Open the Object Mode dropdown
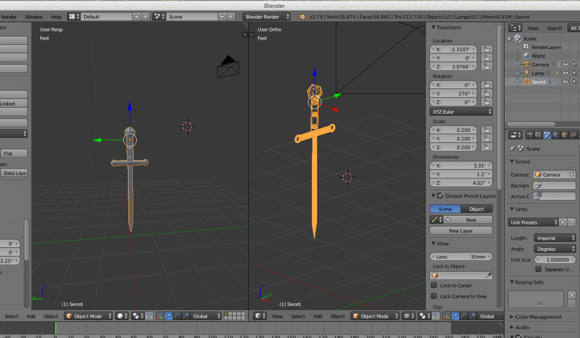 coord(88,316)
